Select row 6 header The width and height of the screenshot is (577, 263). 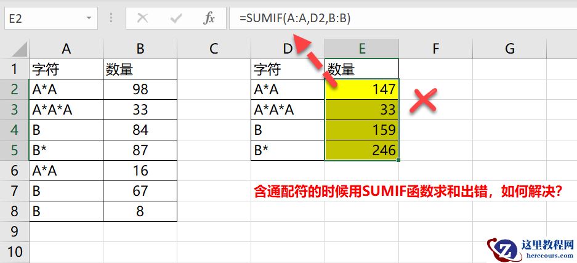15,171
